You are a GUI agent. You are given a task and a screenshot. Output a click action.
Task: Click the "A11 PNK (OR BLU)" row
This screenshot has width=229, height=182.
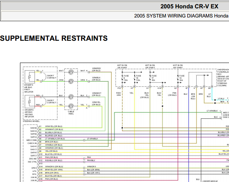pyautogui.click(x=48, y=157)
